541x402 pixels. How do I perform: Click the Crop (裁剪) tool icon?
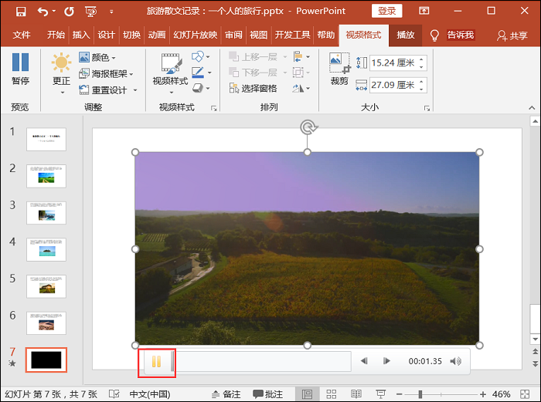tap(339, 63)
